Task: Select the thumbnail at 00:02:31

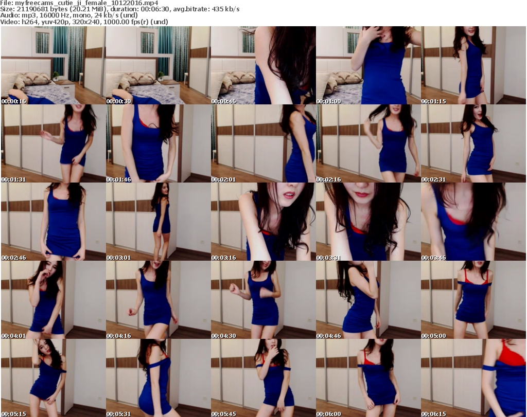Action: tap(473, 143)
